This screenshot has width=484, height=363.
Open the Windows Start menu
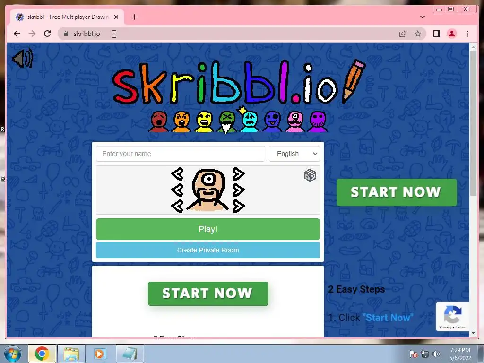click(x=12, y=354)
